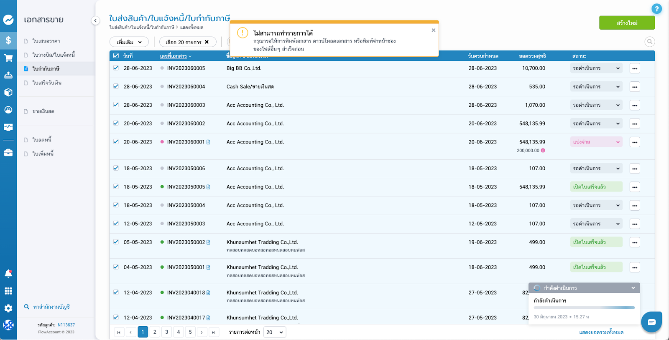This screenshot has width=669, height=340.
Task: Toggle the select-all header checkbox
Action: click(116, 56)
